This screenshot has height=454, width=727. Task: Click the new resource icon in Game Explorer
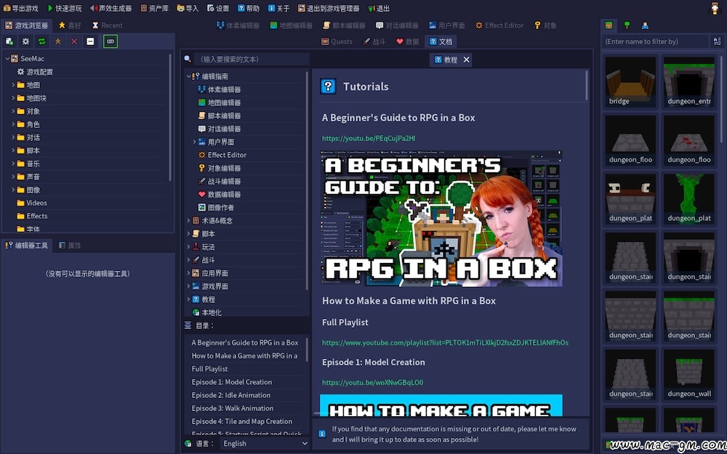[9, 41]
